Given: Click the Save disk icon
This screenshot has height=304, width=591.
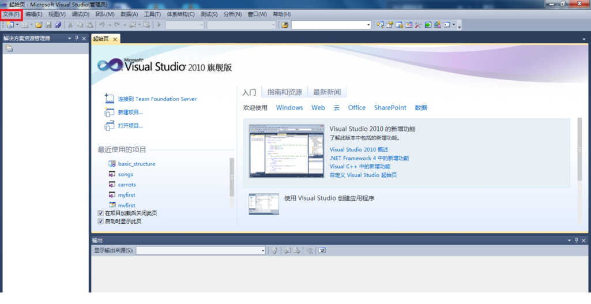Looking at the screenshot, I should (48, 25).
